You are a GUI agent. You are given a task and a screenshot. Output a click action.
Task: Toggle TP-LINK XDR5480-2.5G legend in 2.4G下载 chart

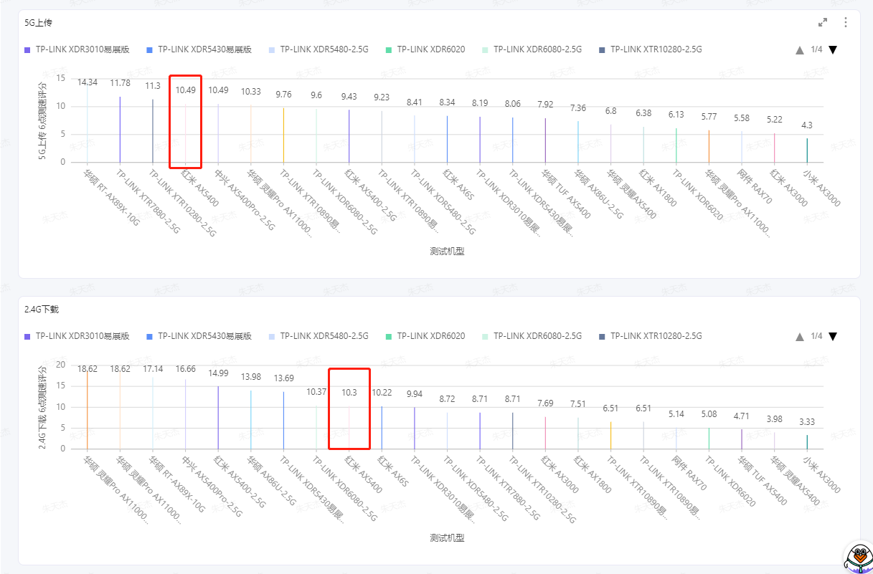tap(318, 336)
